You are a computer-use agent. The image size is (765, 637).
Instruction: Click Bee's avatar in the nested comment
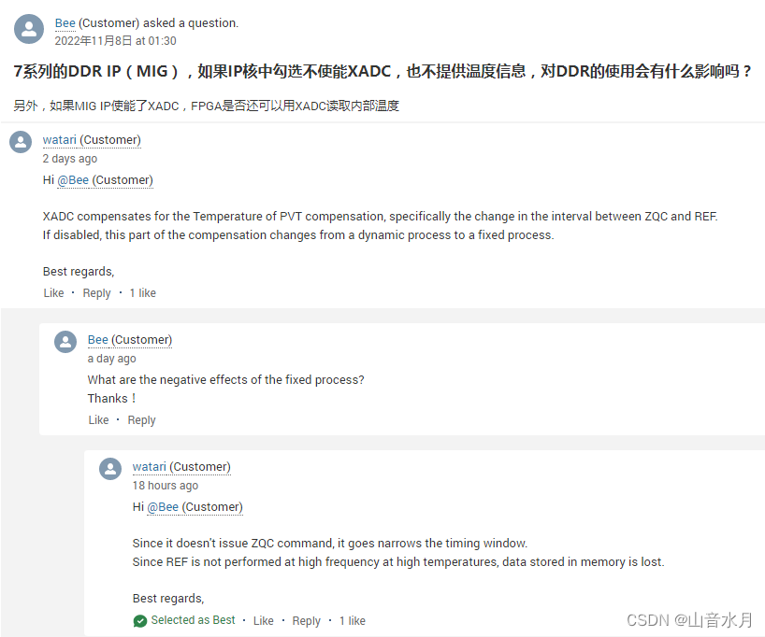[65, 341]
